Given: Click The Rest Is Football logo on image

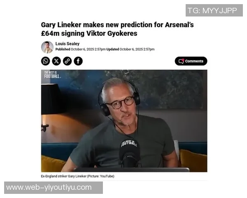Looking at the screenshot, I should [52, 75].
